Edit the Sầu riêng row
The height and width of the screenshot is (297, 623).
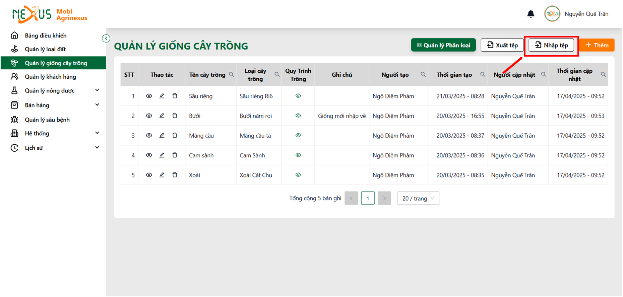162,96
